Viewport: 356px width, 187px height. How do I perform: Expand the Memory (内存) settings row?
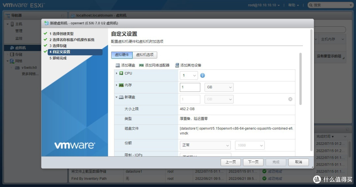click(117, 85)
